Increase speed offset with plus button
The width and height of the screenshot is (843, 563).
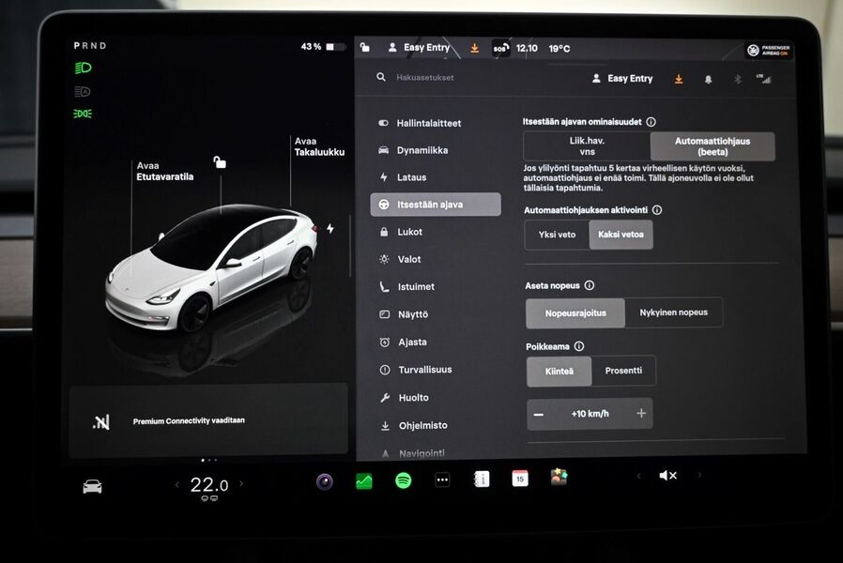641,413
